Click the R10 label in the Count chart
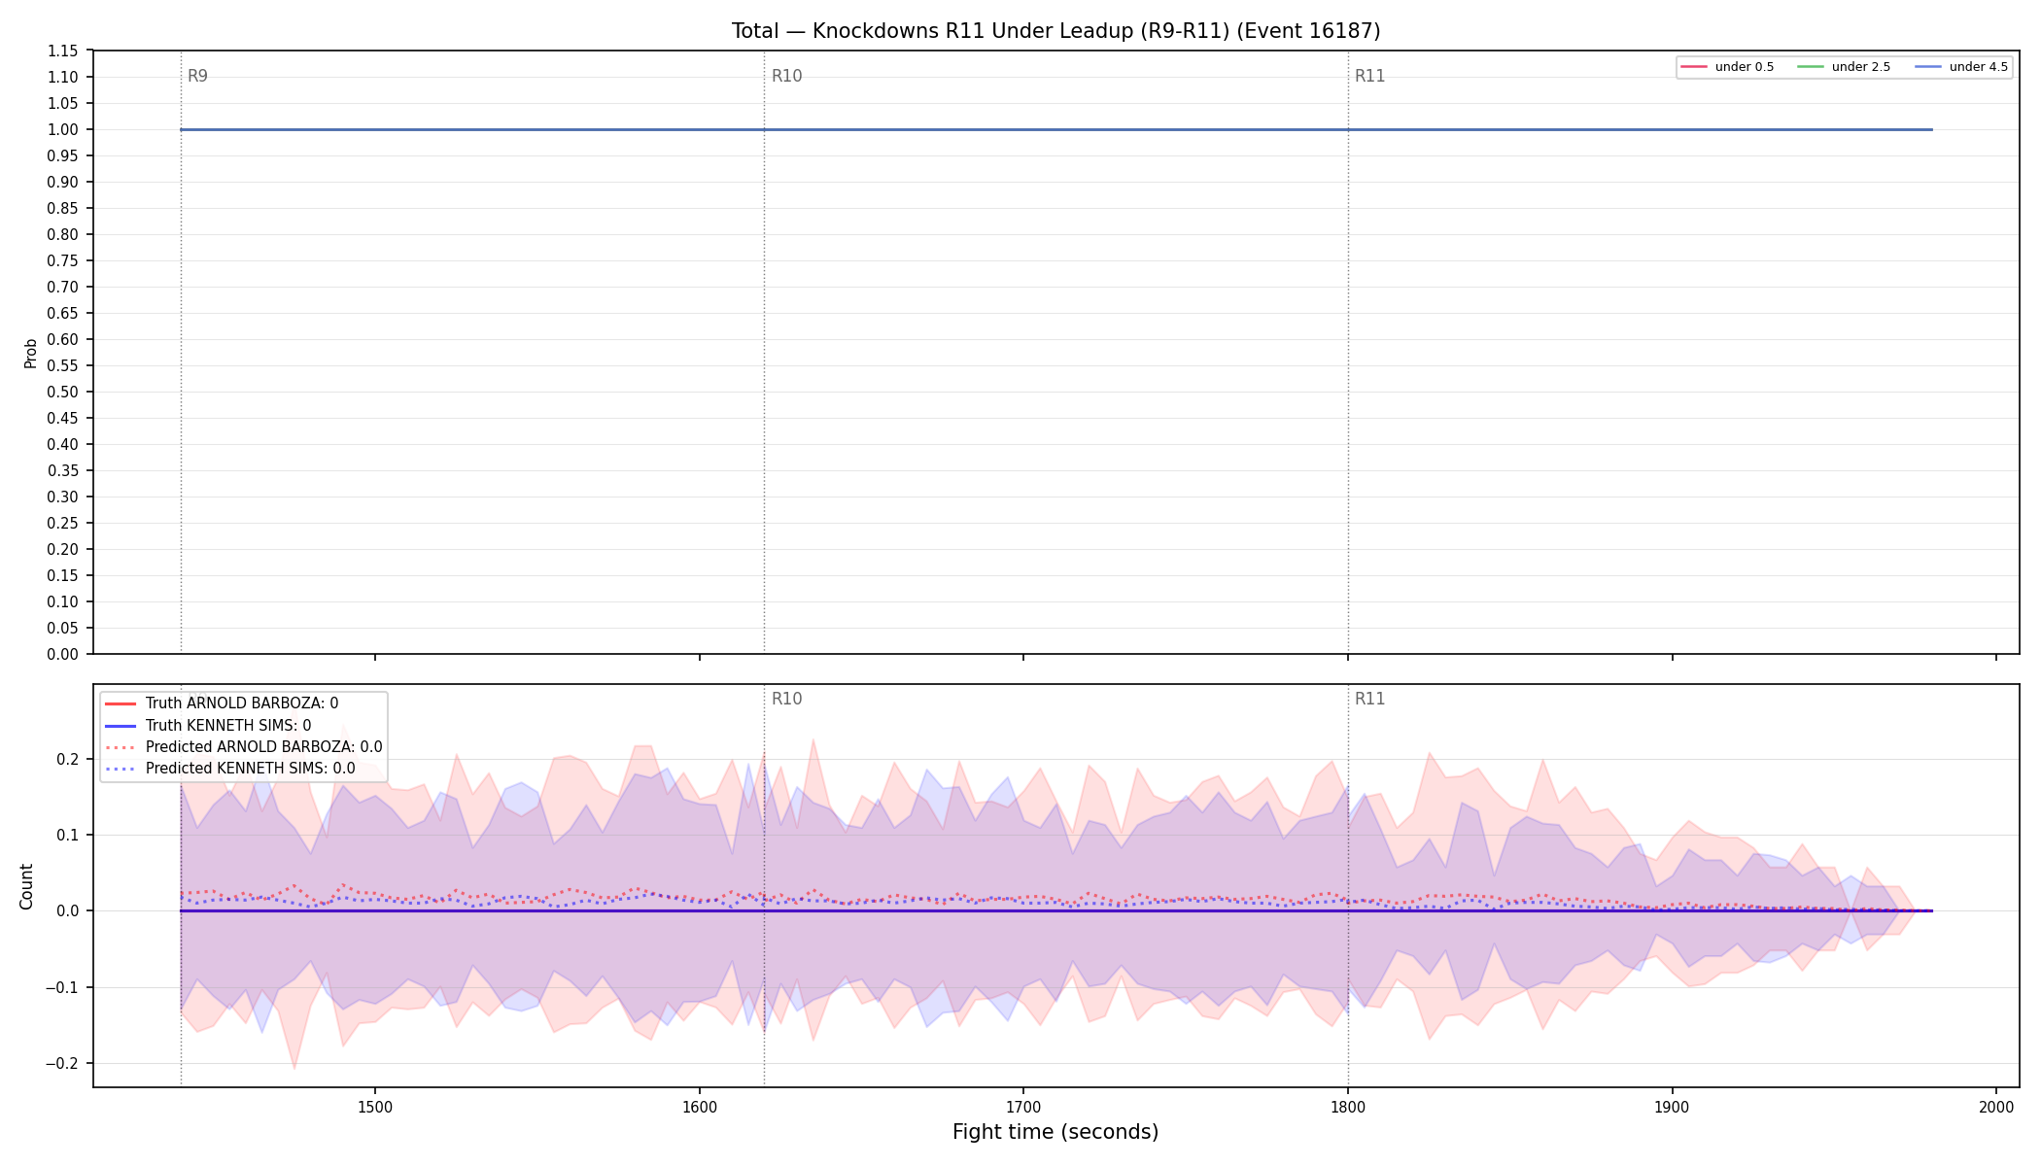Viewport: 2041px width, 1166px height. [x=786, y=699]
